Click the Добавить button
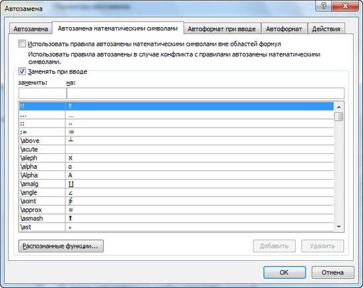This screenshot has height=288, width=363. [x=274, y=246]
